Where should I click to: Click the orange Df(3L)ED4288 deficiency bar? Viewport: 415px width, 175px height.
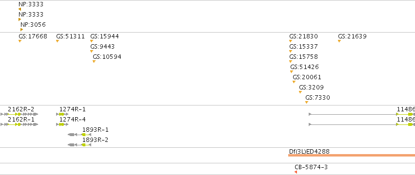[x=352, y=155]
